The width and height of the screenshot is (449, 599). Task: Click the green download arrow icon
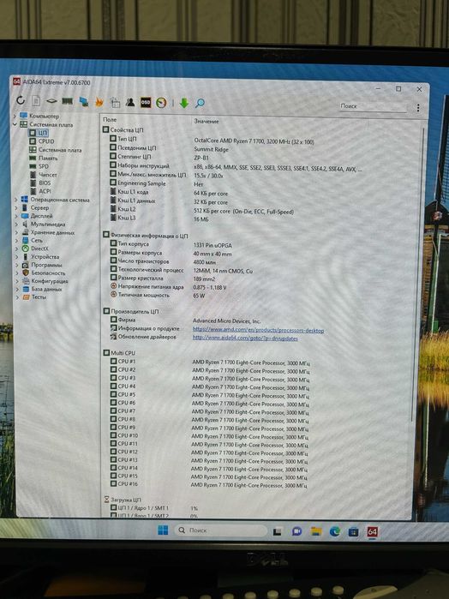(x=184, y=103)
